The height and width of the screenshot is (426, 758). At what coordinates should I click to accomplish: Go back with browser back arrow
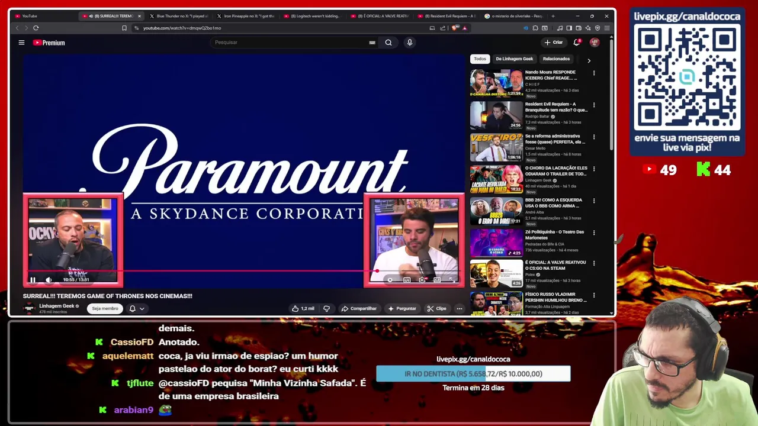point(17,28)
